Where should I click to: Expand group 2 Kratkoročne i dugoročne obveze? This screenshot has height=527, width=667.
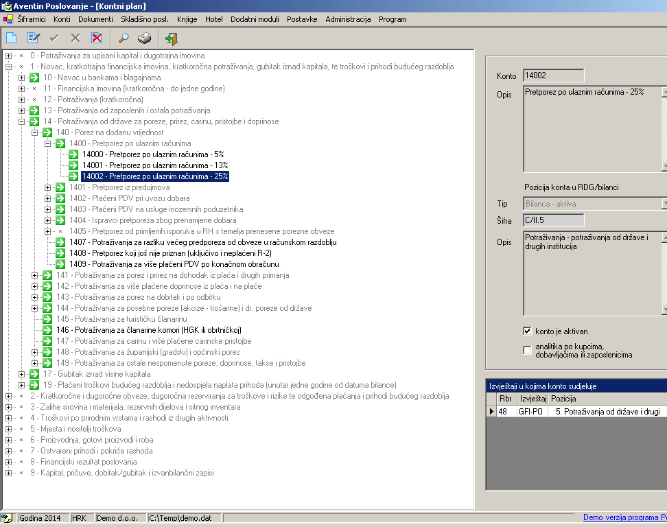coord(8,396)
